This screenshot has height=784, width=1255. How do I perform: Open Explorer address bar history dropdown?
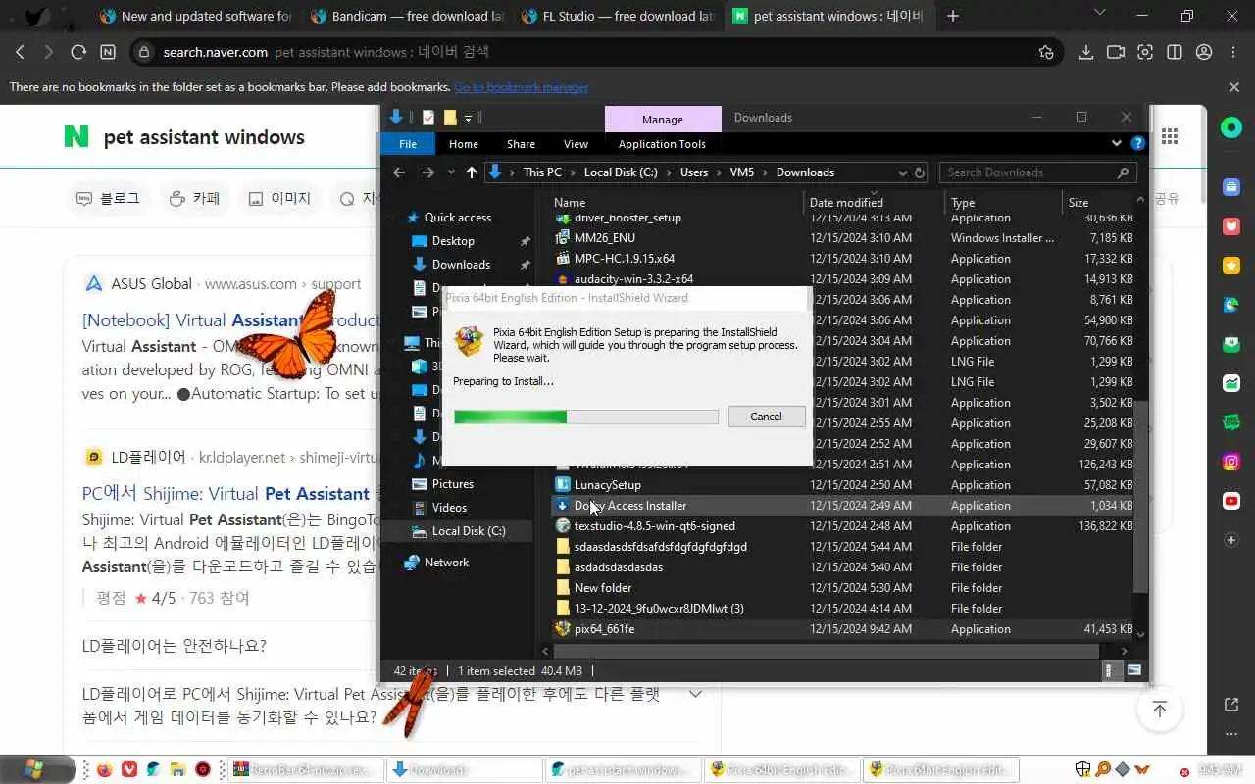tap(903, 172)
